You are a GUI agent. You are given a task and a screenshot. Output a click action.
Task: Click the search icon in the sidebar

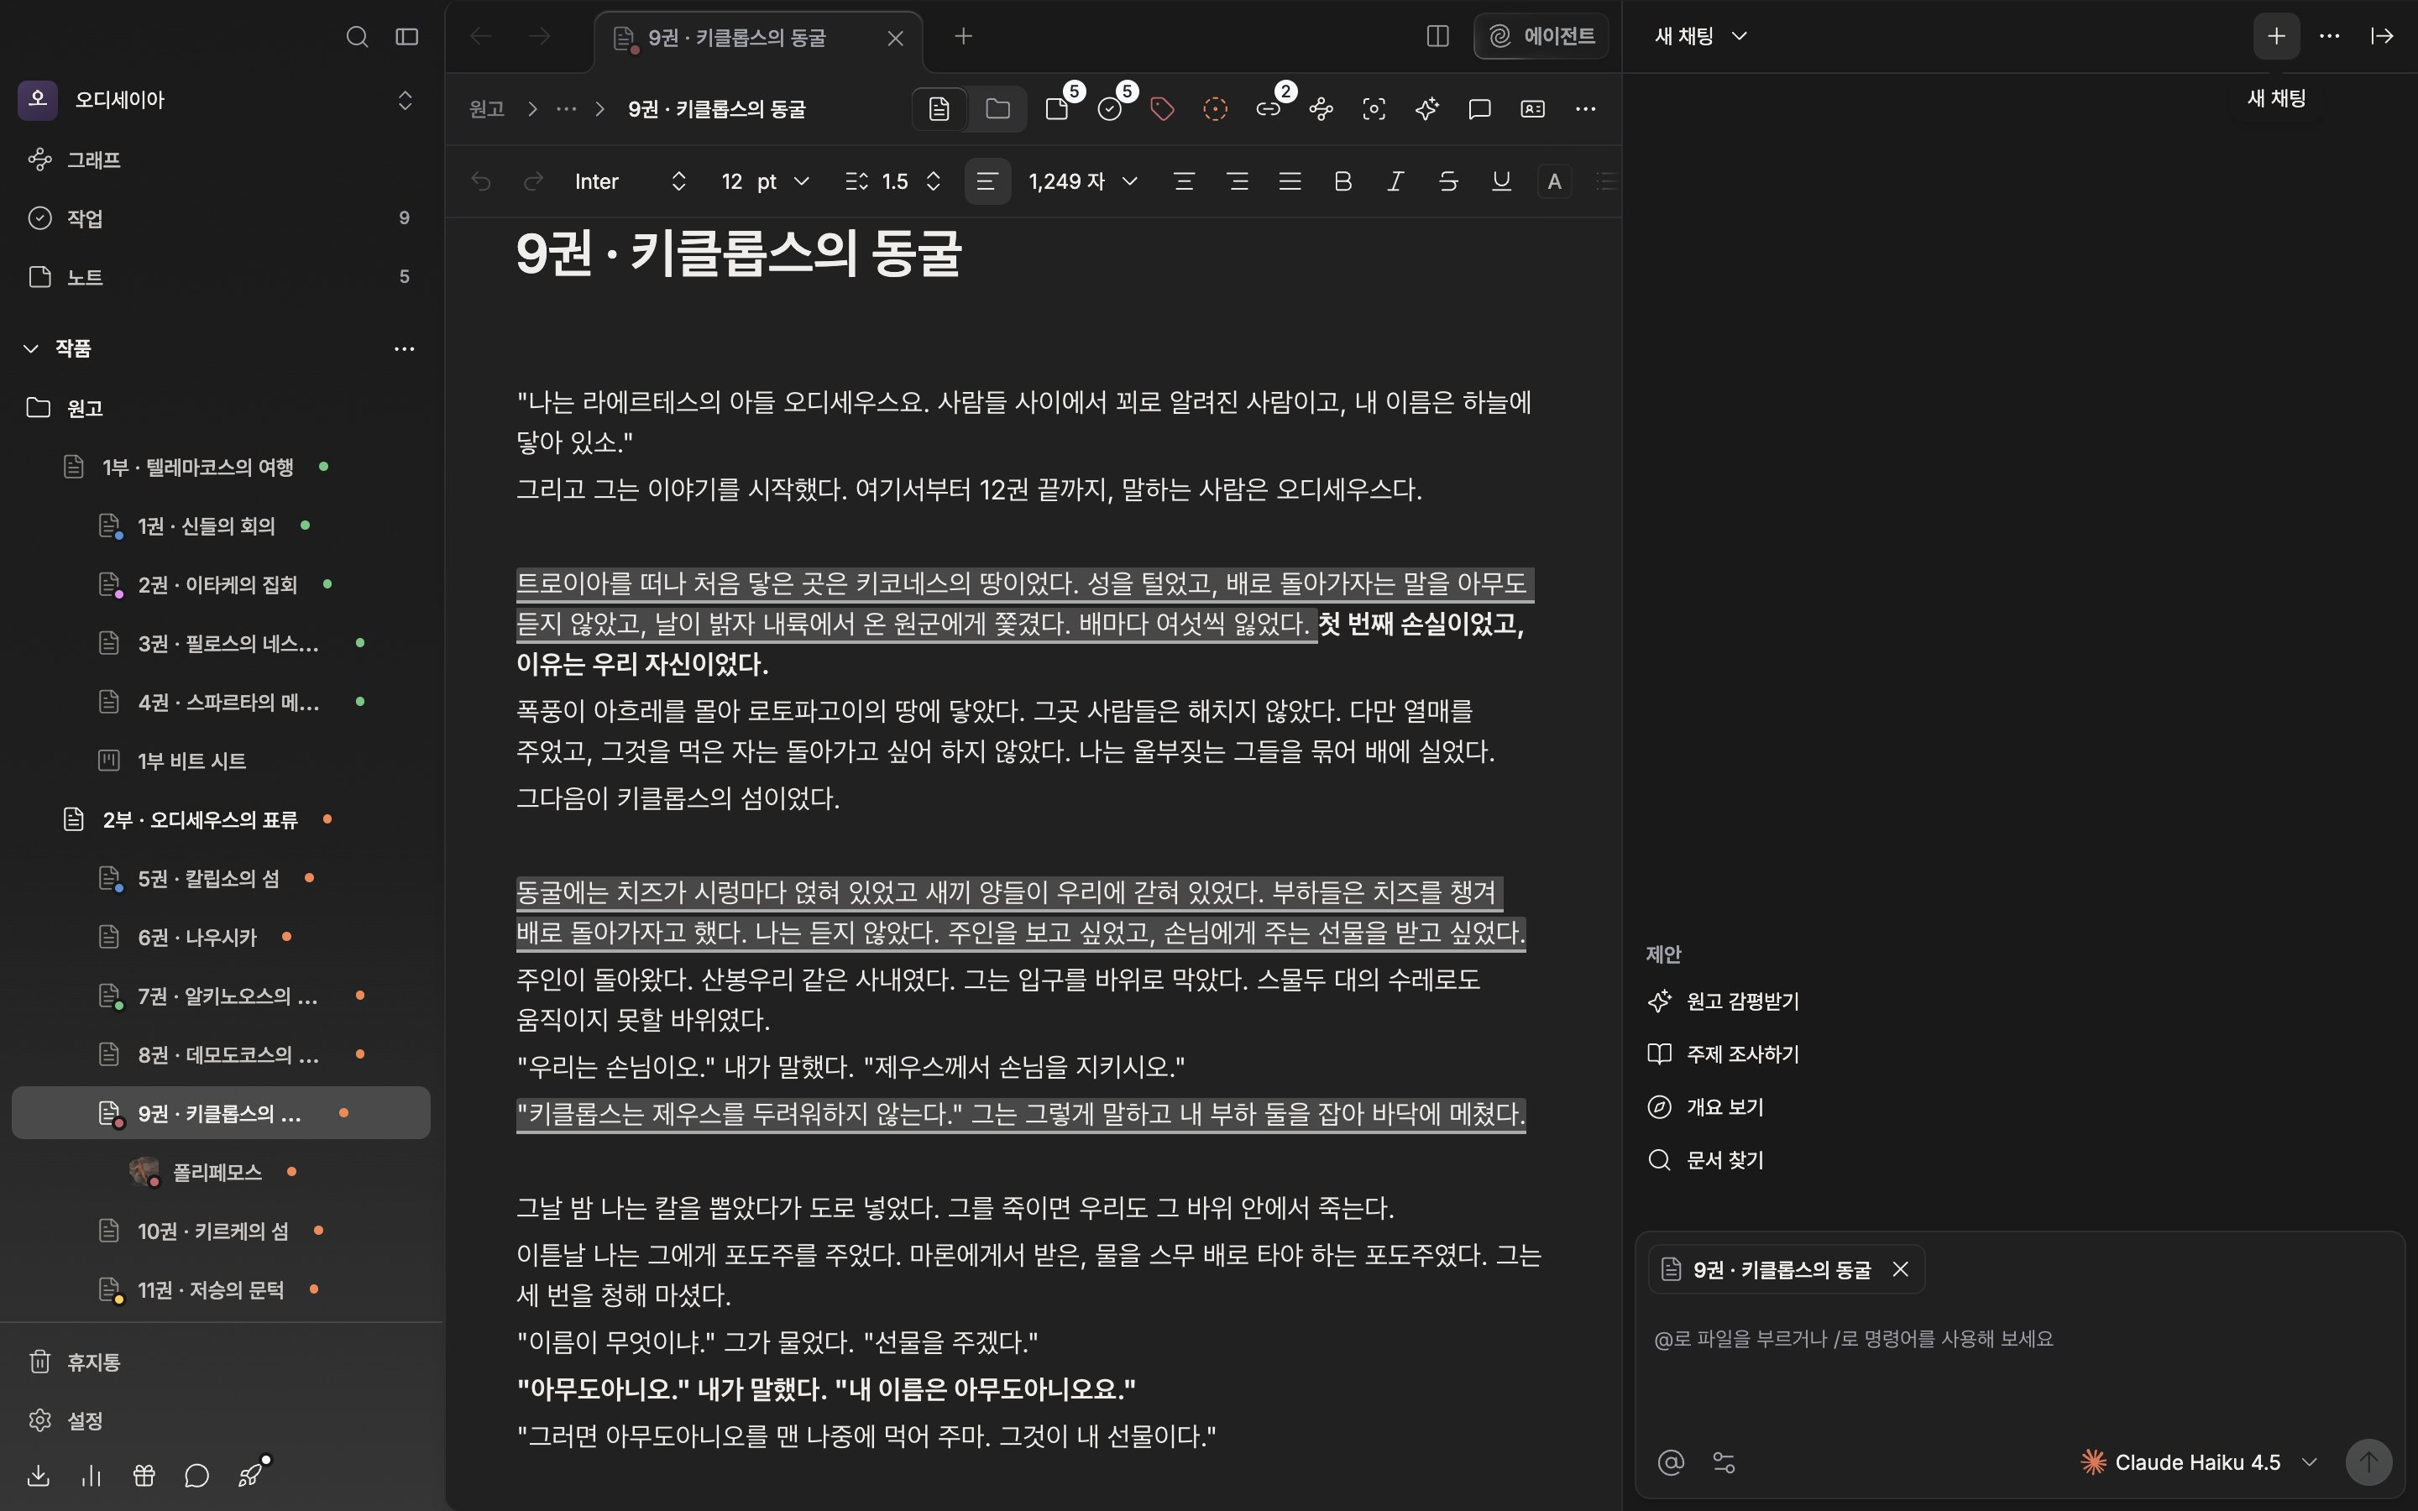tap(357, 37)
